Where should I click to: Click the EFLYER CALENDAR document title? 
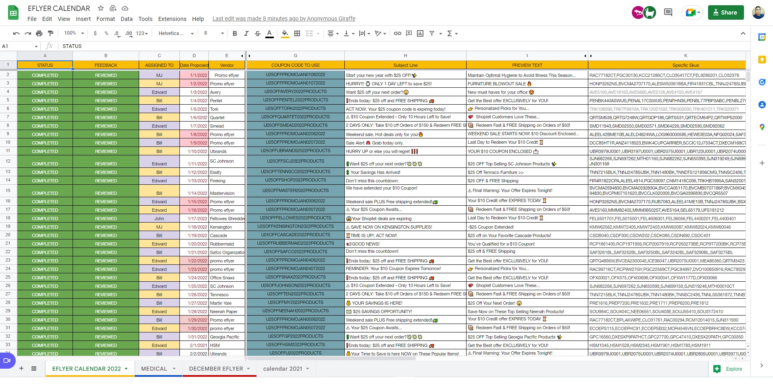click(x=59, y=8)
